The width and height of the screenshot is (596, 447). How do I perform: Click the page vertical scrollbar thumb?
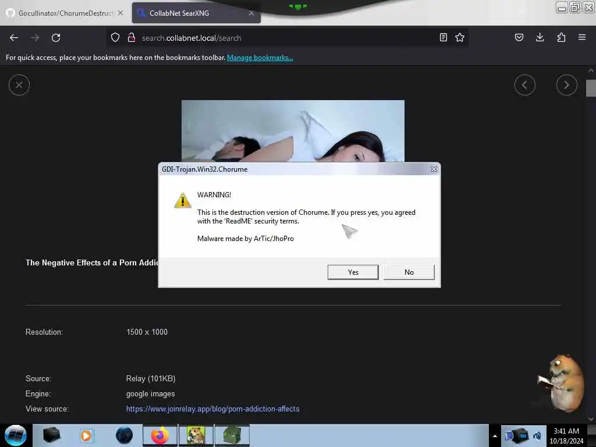coord(591,88)
